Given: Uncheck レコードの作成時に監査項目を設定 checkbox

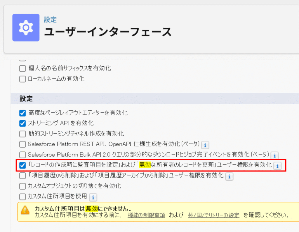Looking at the screenshot, I should [22, 165].
